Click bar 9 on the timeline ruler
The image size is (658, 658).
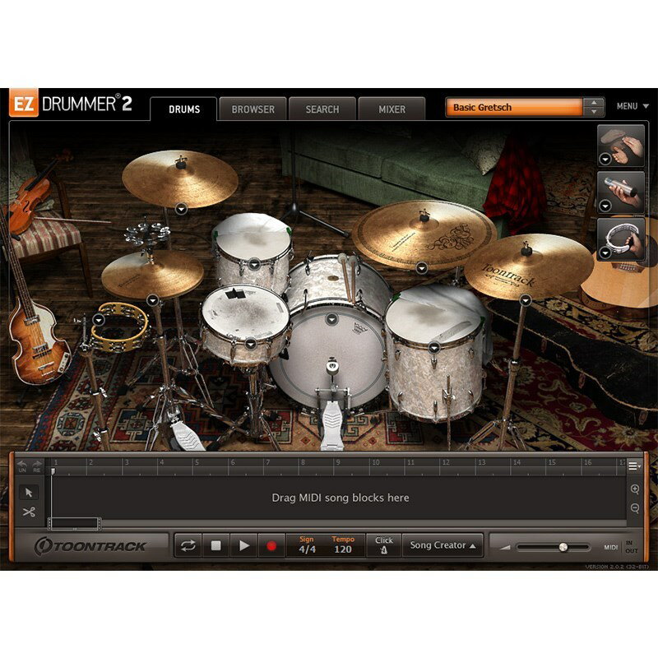click(x=338, y=462)
